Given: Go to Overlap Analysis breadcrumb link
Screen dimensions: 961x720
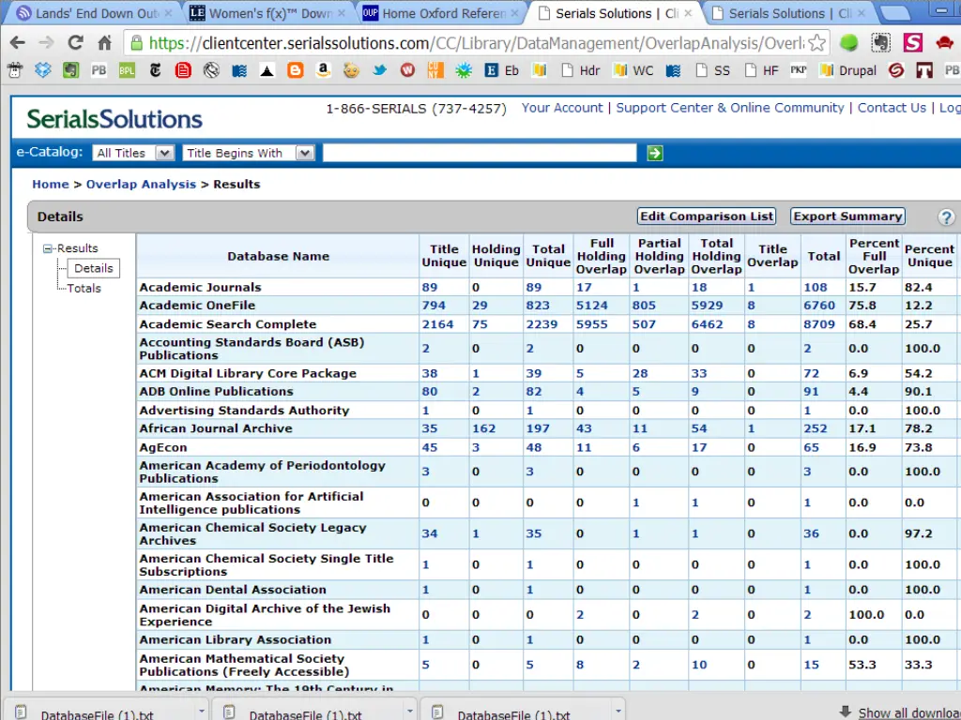Looking at the screenshot, I should (x=141, y=185).
